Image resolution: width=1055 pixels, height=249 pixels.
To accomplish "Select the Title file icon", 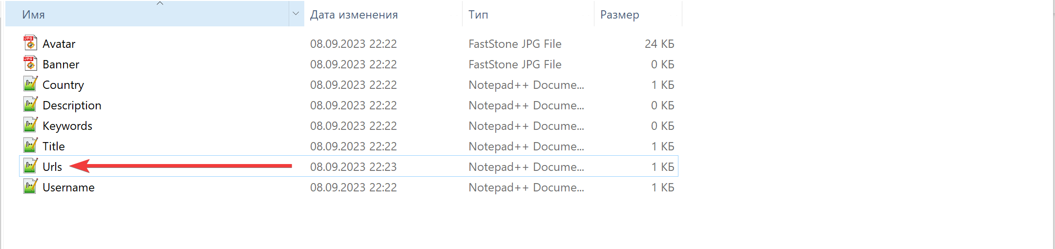I will click(x=30, y=146).
